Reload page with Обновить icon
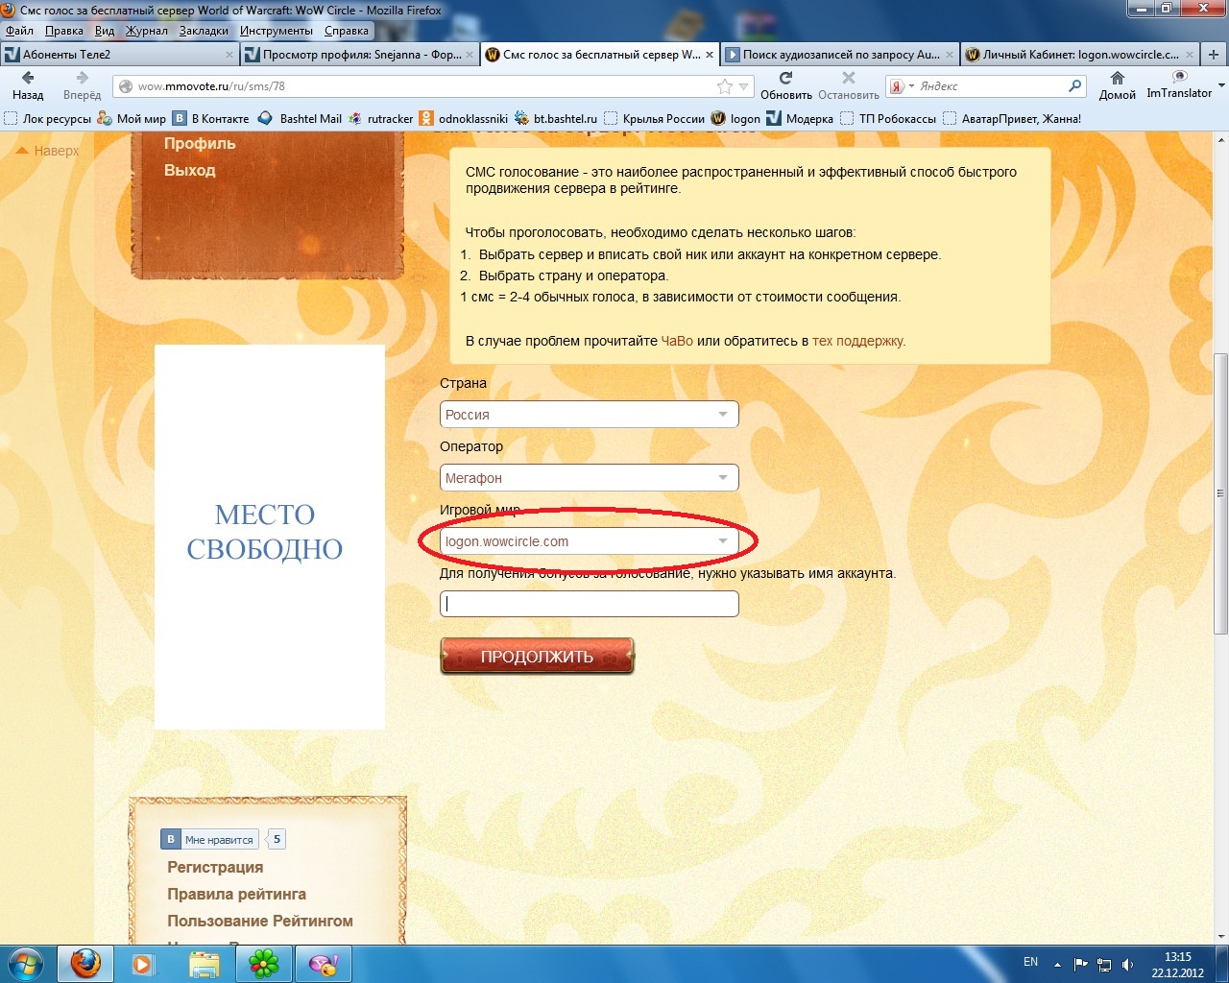 click(x=785, y=78)
